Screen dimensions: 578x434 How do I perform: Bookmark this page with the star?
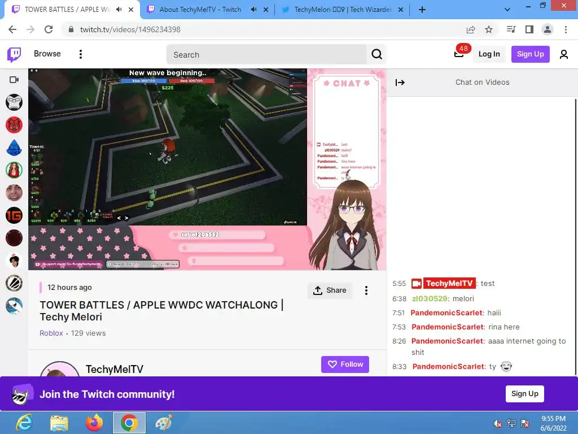click(x=489, y=29)
